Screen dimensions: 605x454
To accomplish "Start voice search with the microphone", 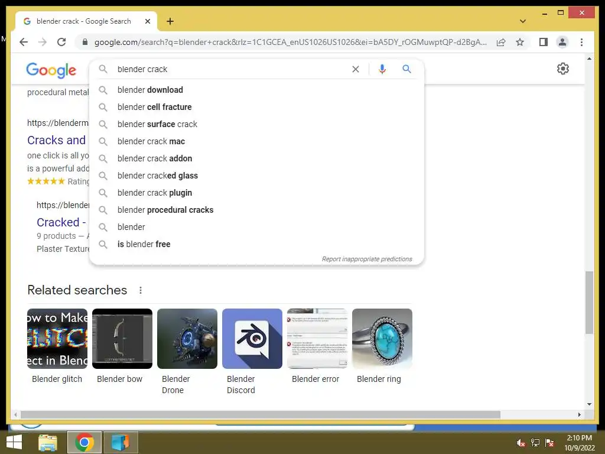I will pos(382,69).
